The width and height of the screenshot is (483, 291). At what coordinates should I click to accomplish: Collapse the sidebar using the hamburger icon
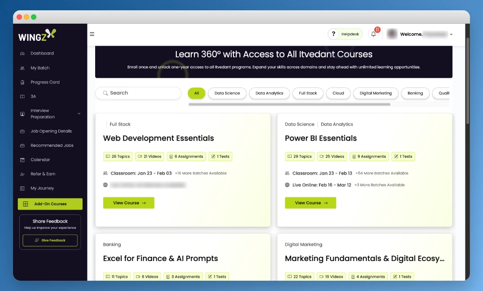[92, 34]
